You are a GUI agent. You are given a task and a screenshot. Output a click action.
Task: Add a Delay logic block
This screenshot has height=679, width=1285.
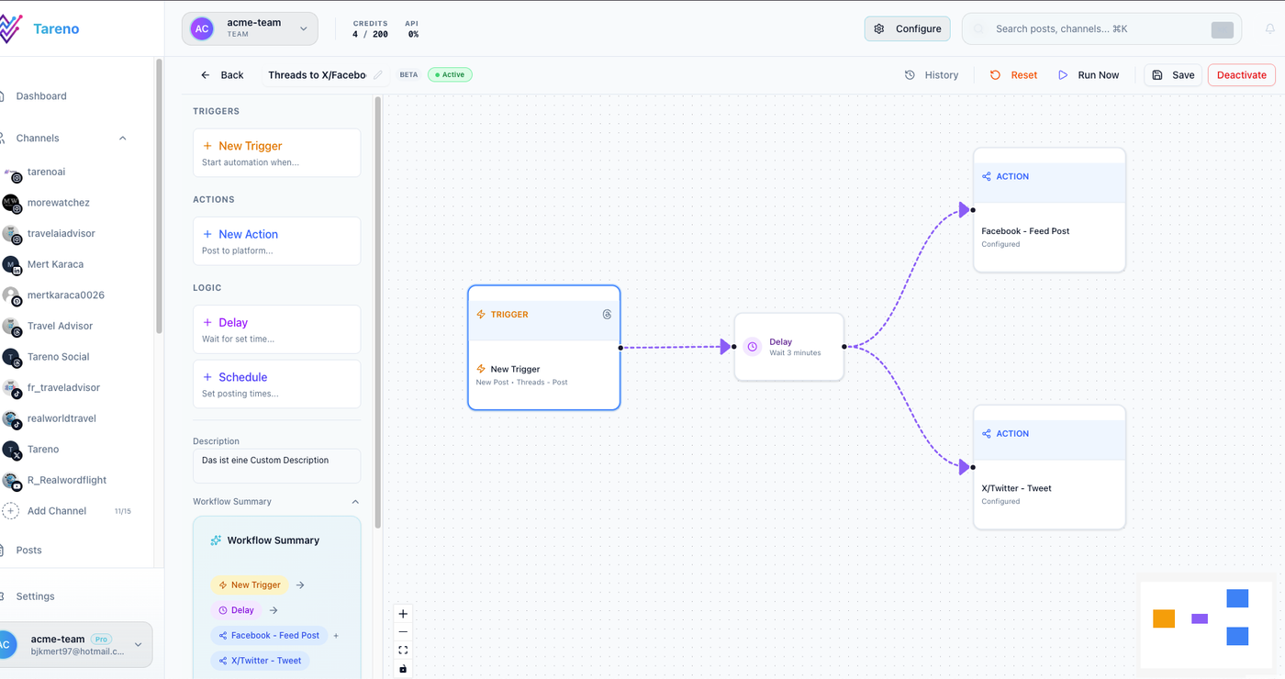pyautogui.click(x=276, y=329)
